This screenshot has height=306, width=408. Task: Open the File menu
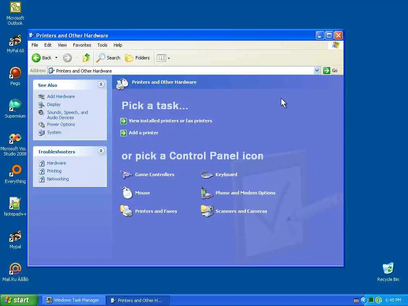point(35,45)
